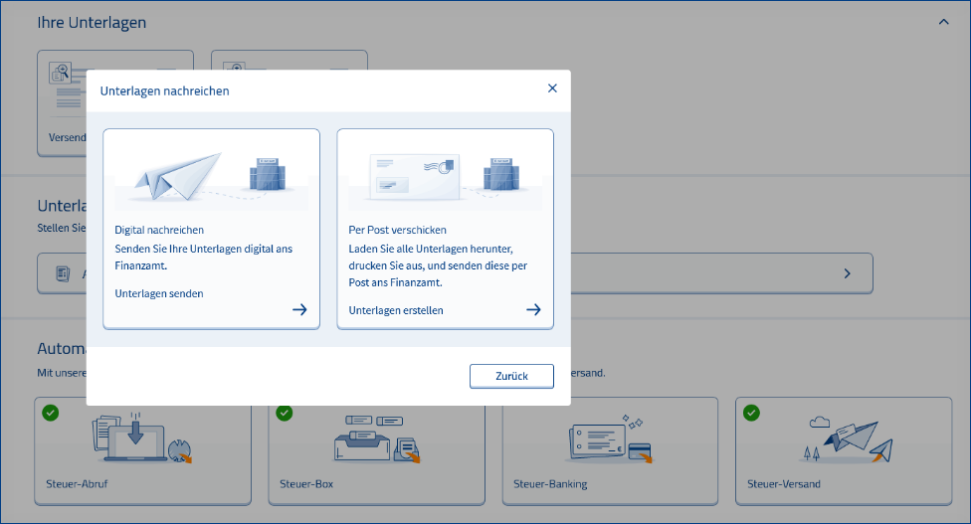The height and width of the screenshot is (524, 971).
Task: Toggle the green checkmark on Steuer-Versand
Action: tap(752, 412)
